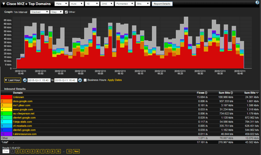Open the Rate dropdown
This screenshot has width=261, height=155.
pyautogui.click(x=61, y=4)
